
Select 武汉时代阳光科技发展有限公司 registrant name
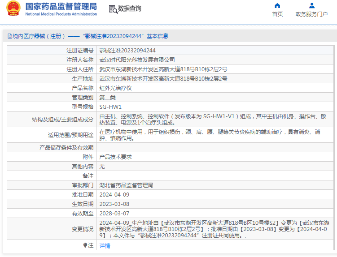pos(137,60)
